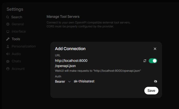Close the Add Connection dialog
This screenshot has height=109, width=179.
155,49
